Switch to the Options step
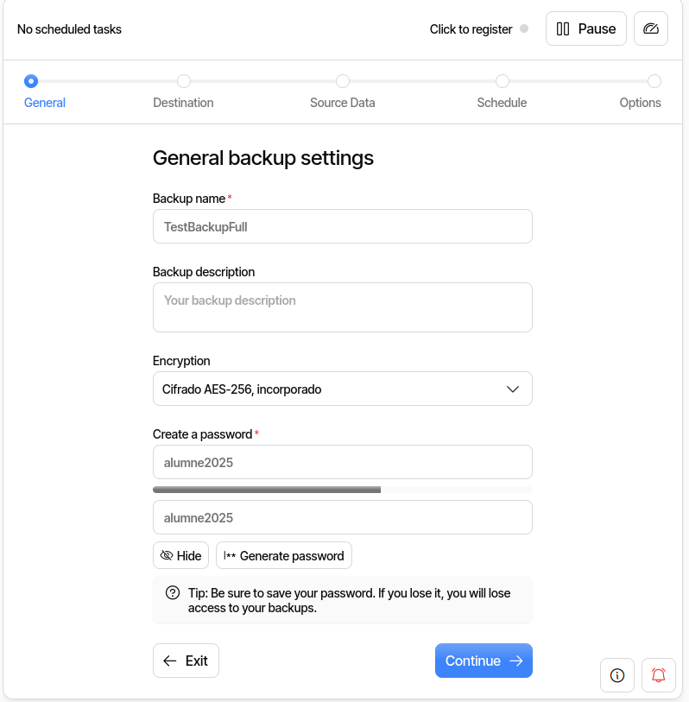689x702 pixels. [x=655, y=81]
